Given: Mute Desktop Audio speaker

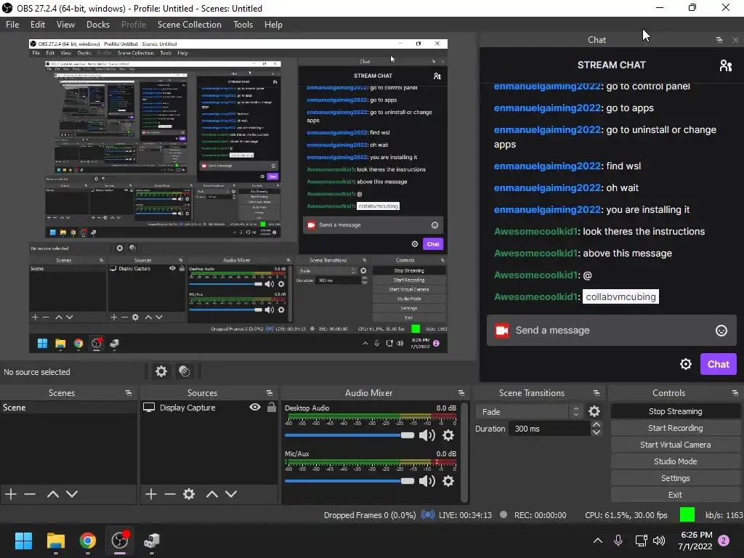Looking at the screenshot, I should (x=427, y=435).
